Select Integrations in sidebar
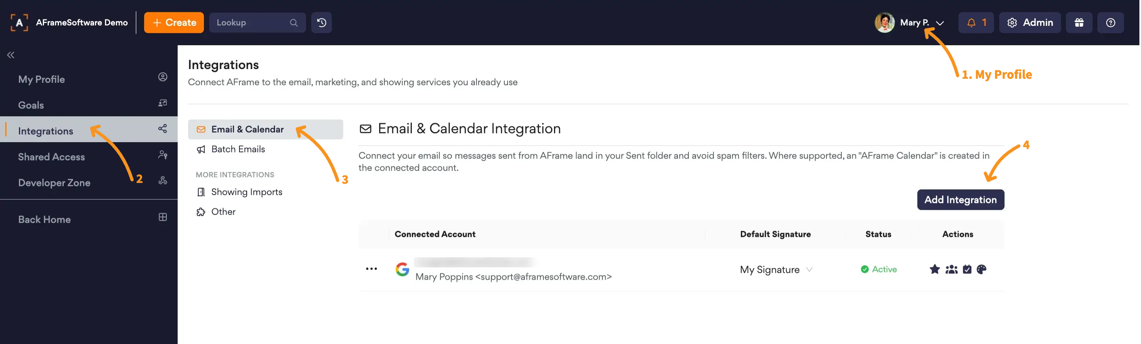The width and height of the screenshot is (1141, 344). coord(88,130)
